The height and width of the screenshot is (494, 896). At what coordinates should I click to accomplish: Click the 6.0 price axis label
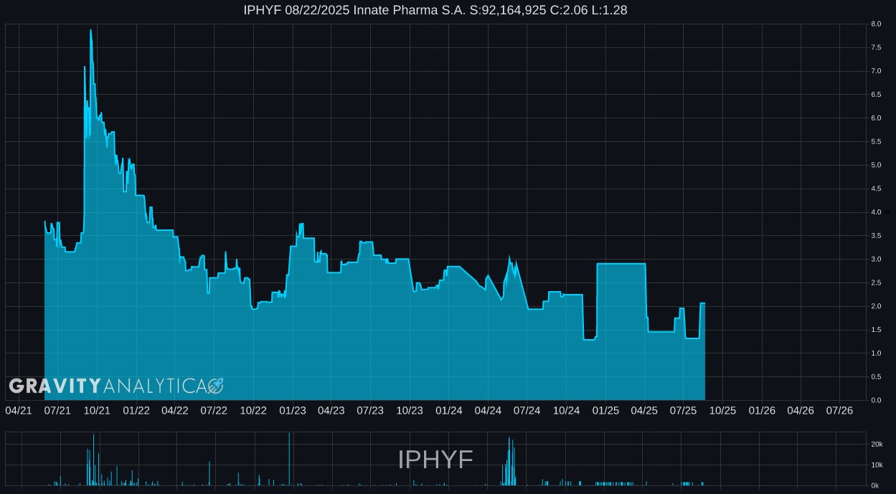point(876,118)
